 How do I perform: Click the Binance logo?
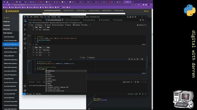[x=12, y=11]
